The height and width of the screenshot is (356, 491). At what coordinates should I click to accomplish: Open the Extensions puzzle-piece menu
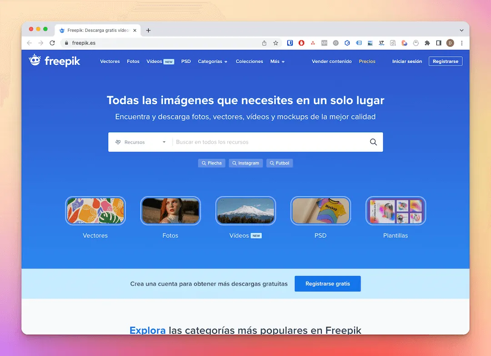coord(427,43)
